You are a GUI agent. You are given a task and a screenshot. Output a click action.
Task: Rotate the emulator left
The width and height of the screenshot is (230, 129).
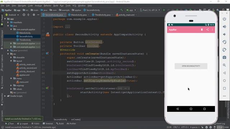(x=224, y=42)
